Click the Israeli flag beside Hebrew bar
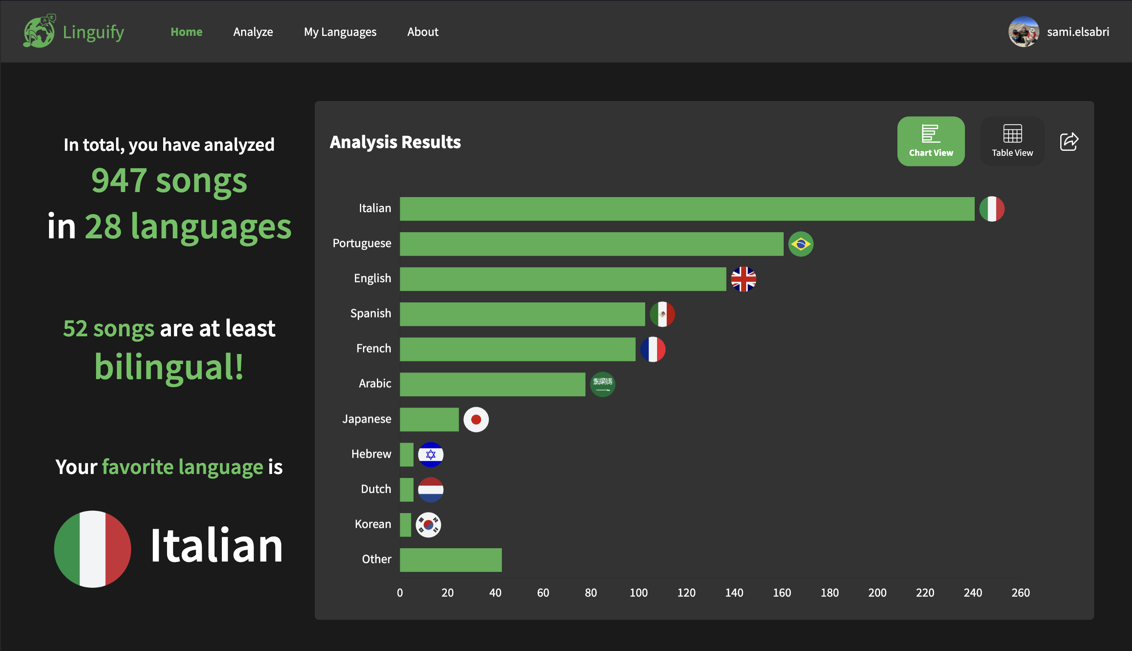 430,455
